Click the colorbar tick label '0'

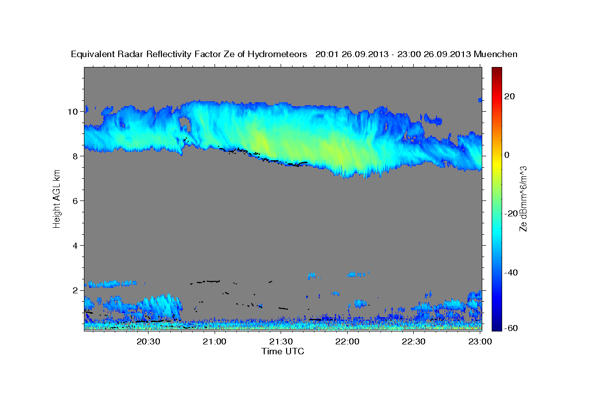507,155
